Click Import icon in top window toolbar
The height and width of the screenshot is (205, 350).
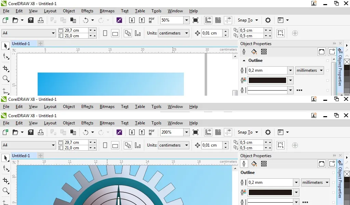coord(132,20)
